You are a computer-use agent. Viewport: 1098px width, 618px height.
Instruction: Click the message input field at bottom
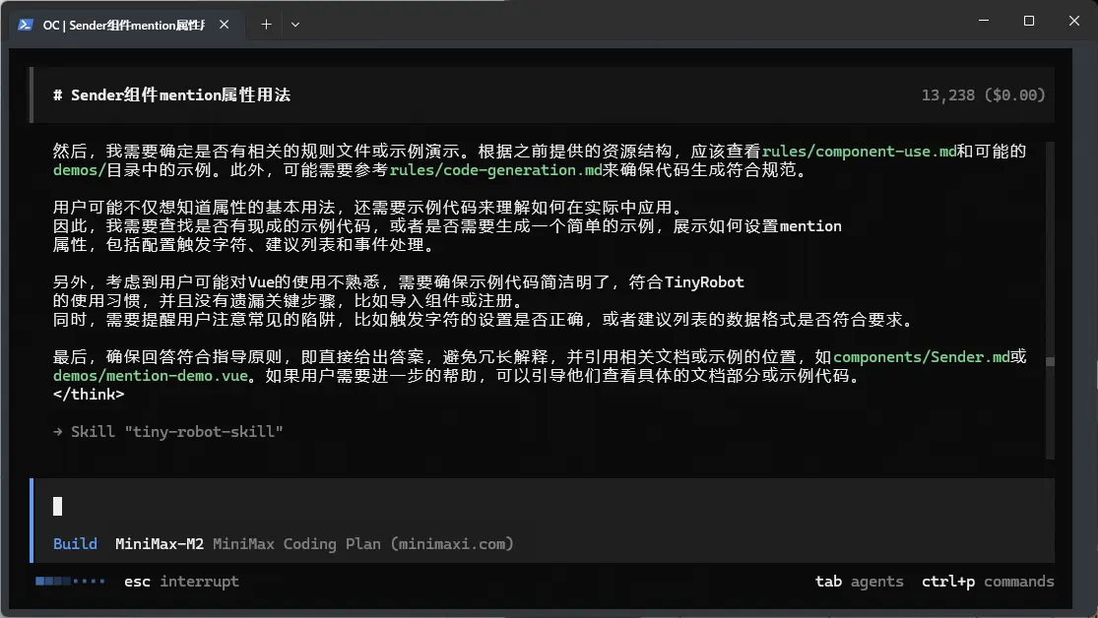click(x=394, y=506)
